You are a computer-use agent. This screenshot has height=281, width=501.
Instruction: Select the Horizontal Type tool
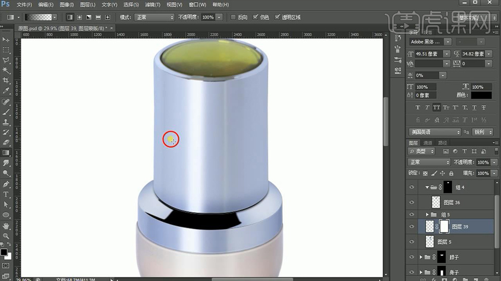[x=6, y=194]
